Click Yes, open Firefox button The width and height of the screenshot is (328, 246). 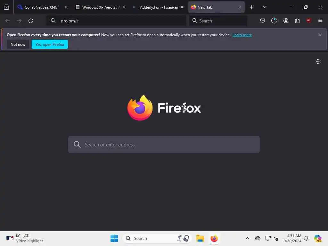click(50, 44)
